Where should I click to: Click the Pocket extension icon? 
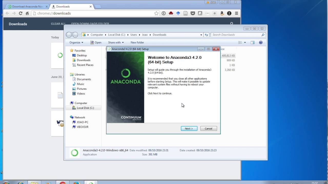tap(193, 13)
